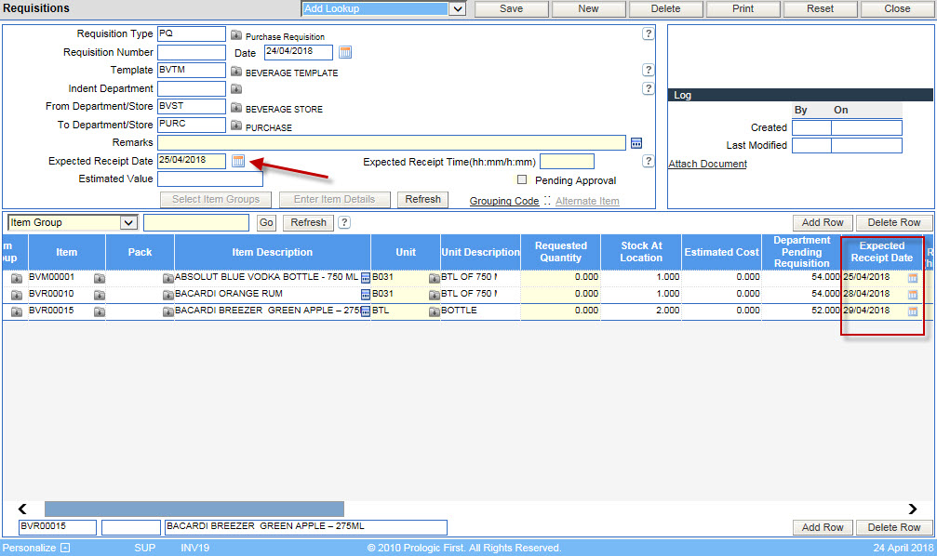Click the item filter search box
Screen dimensions: 937x556
point(196,223)
